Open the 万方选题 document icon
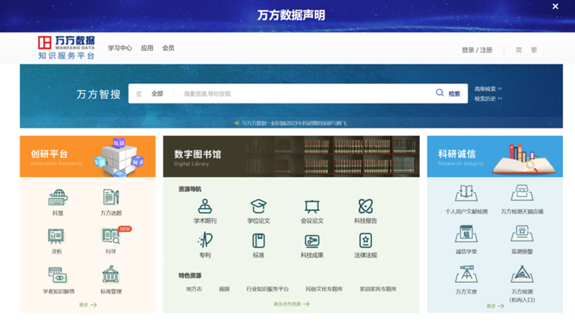Screen dimensions: 575x326 111,198
